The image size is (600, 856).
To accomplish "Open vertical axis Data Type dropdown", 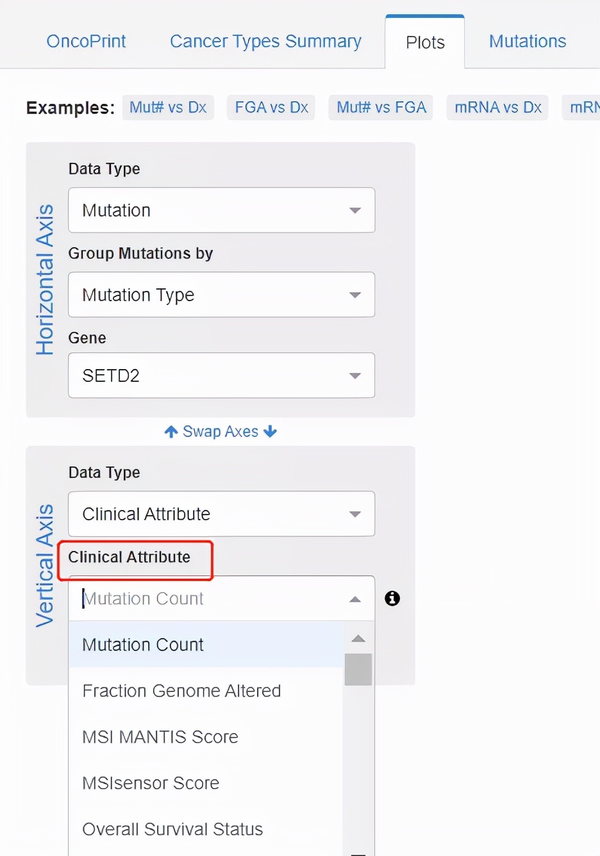I will tap(221, 514).
